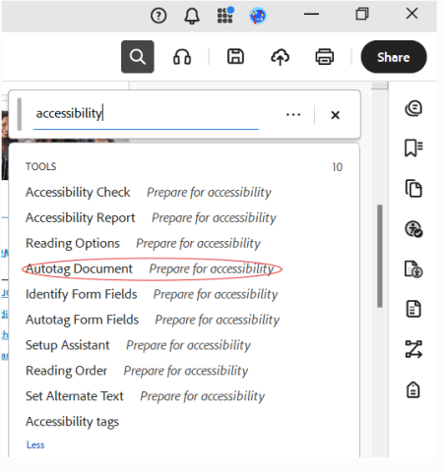
Task: Select Accessibility Report tool result
Action: pos(151,218)
